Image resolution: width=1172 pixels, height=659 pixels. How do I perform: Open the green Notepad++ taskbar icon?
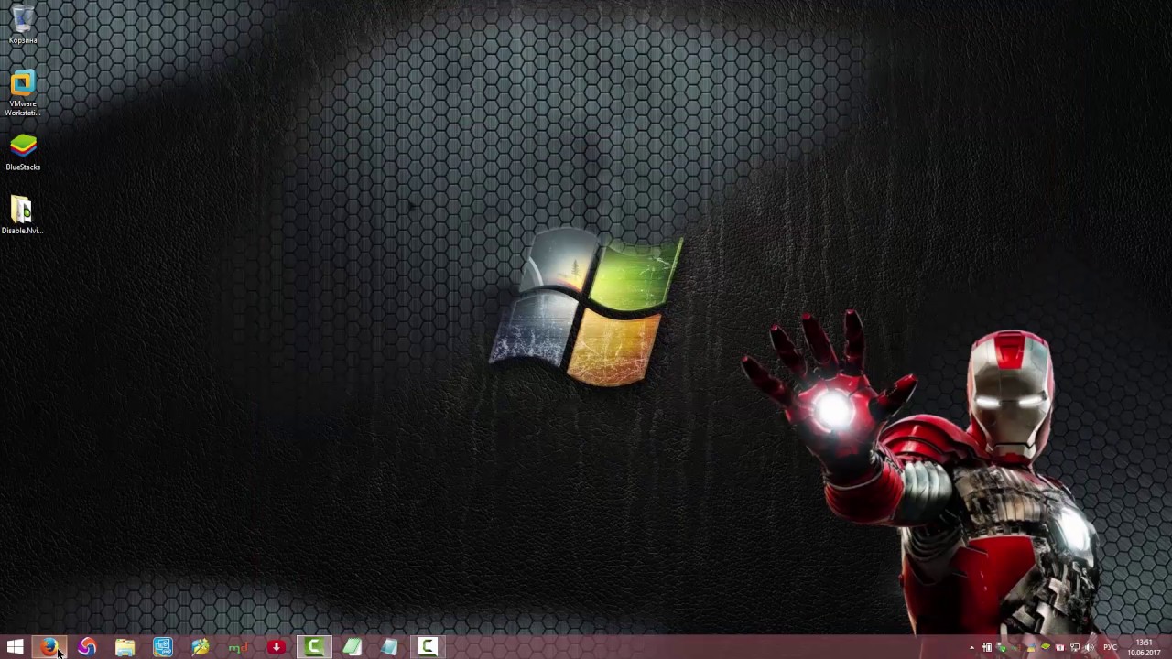coord(352,648)
